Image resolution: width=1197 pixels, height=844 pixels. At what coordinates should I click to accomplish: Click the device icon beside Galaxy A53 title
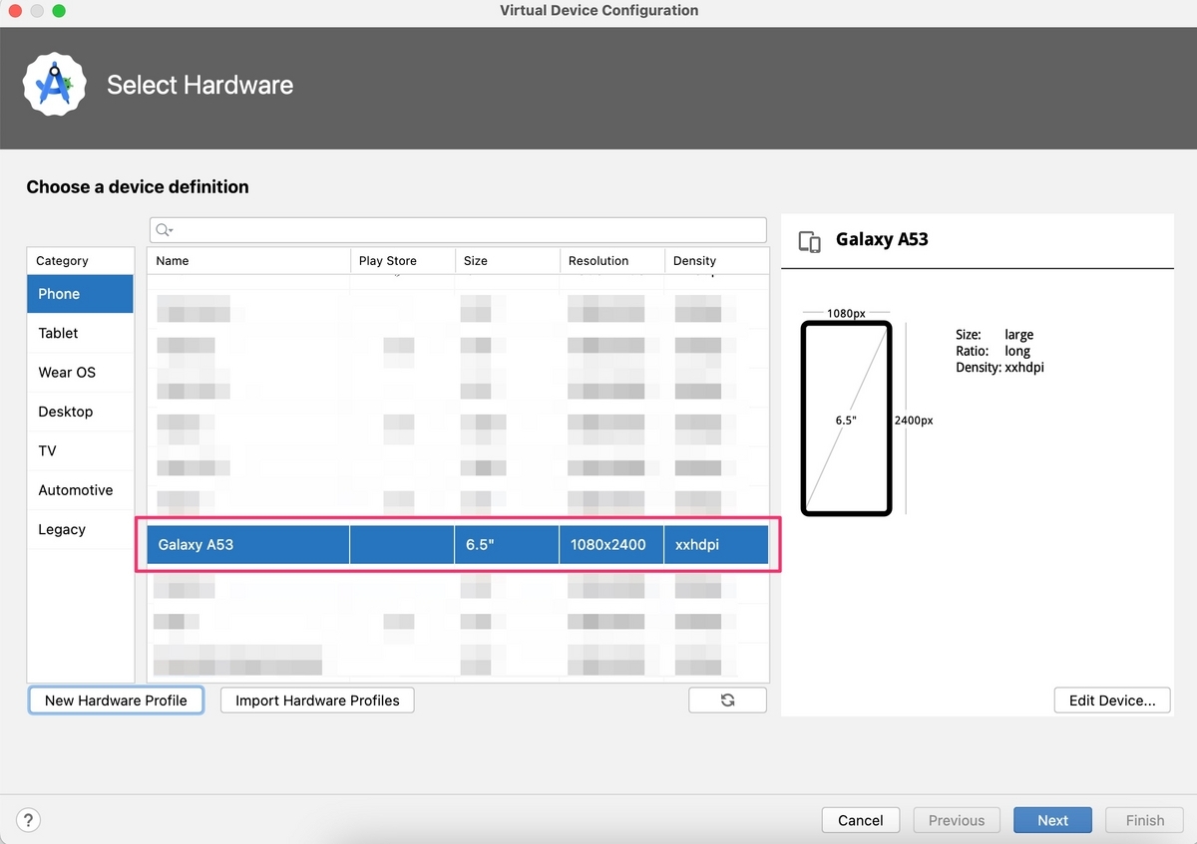[810, 241]
